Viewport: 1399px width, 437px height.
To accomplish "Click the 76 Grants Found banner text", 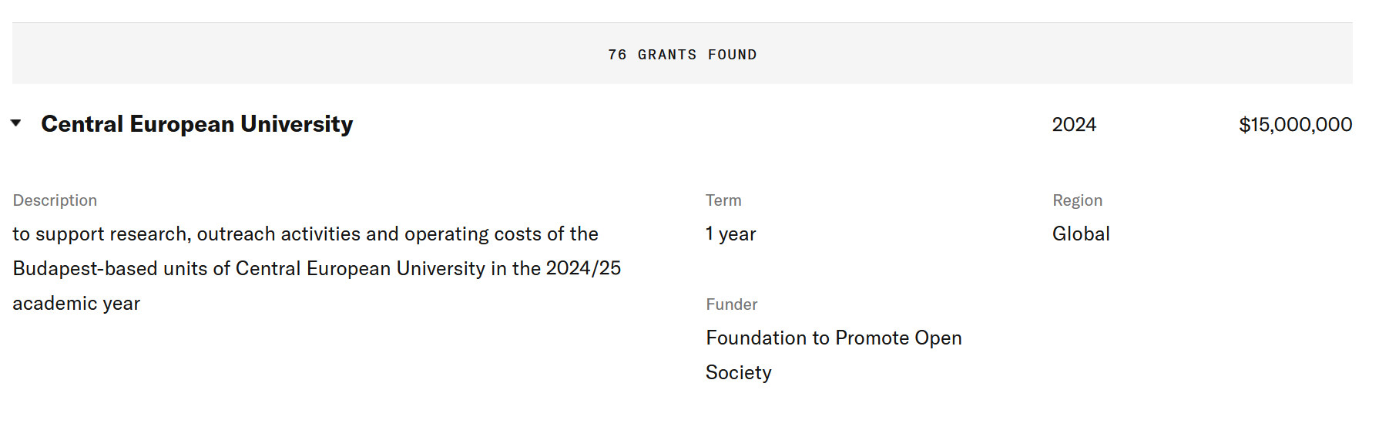I will (x=683, y=55).
